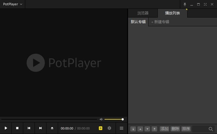Screen dimensions: 217x134
Task: Create a new album with 新建专辑
Action: point(160,22)
